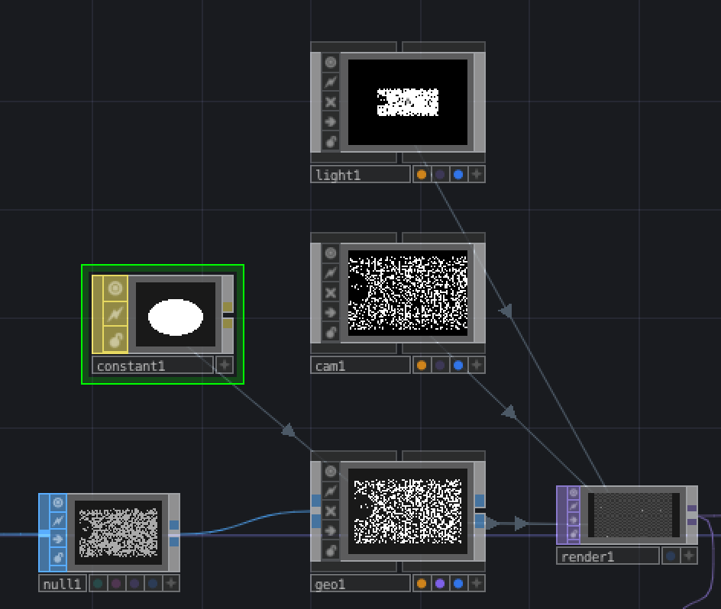Toggle Clone Immune flag on geo1

[331, 491]
